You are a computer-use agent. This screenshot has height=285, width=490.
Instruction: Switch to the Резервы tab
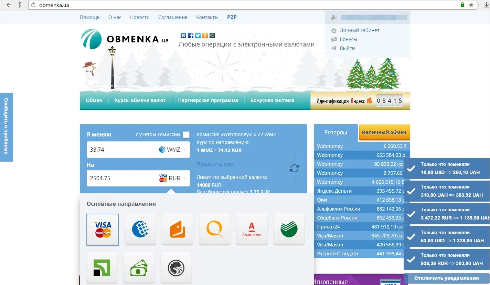click(336, 132)
